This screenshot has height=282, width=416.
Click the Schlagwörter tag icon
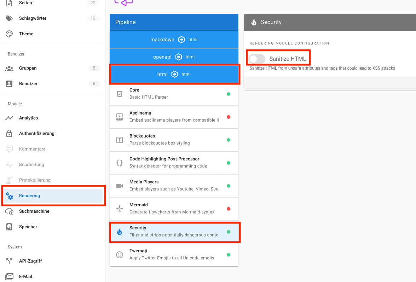coord(9,18)
